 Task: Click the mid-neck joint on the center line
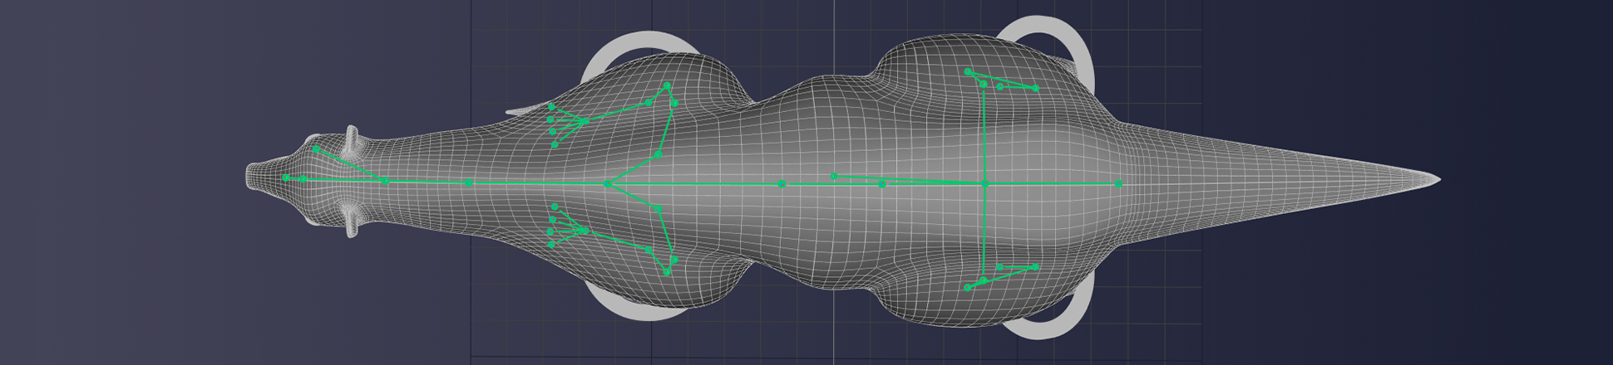(x=469, y=182)
